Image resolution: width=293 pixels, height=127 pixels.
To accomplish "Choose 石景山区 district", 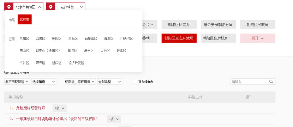I will pos(91,38).
